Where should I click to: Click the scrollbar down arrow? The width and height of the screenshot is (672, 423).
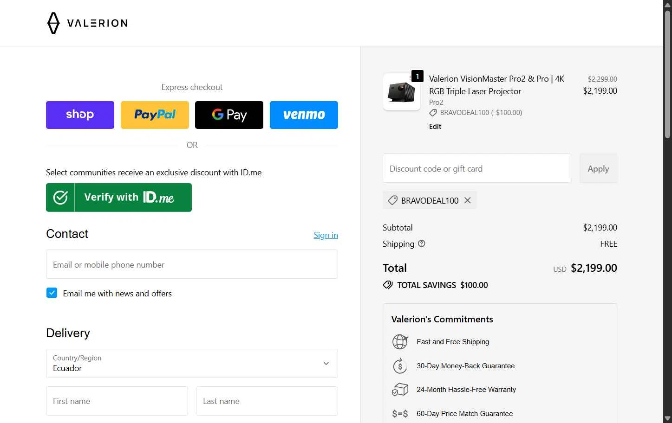pyautogui.click(x=667, y=418)
